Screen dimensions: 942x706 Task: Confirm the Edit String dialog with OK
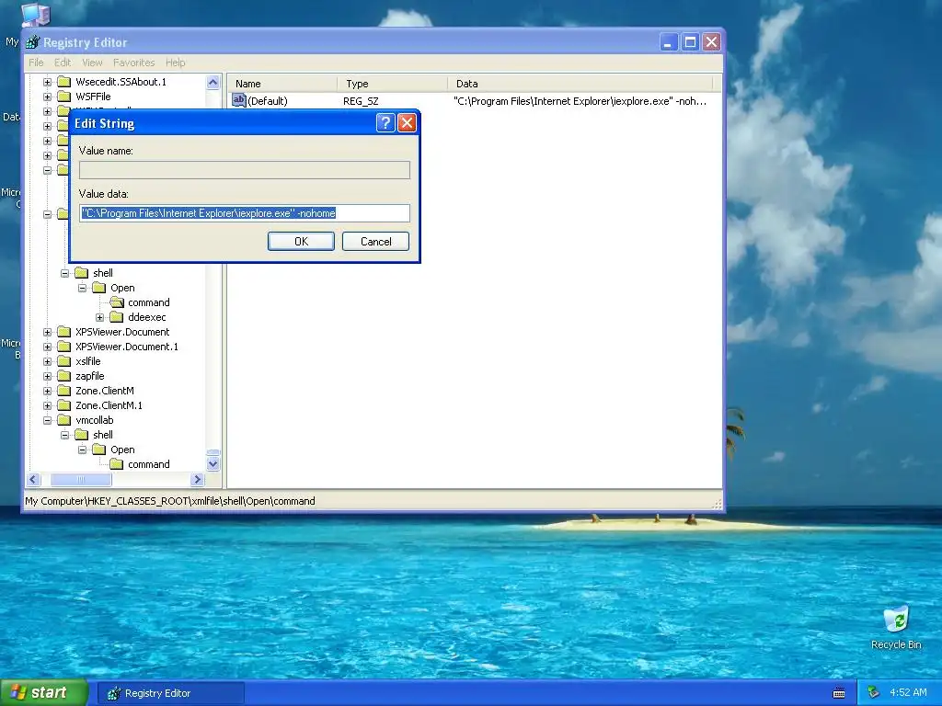pos(301,242)
